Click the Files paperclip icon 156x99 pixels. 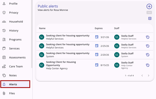[x=4, y=93]
